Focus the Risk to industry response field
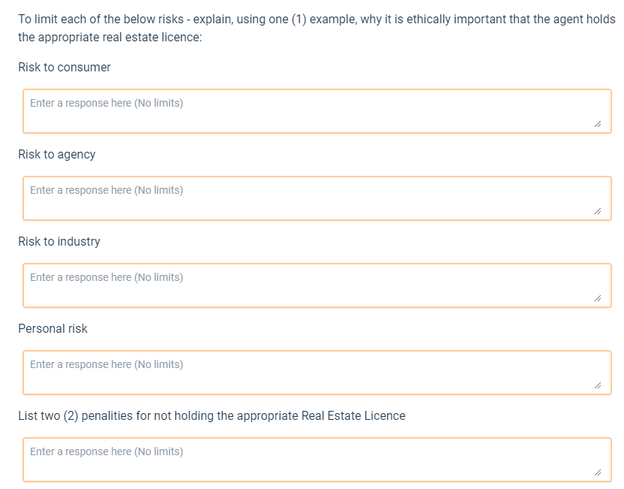 pyautogui.click(x=317, y=285)
